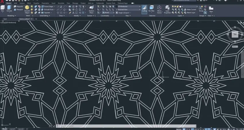Click the Extract Edges tool
Viewport: 244px width, 130px height.
point(47,7)
